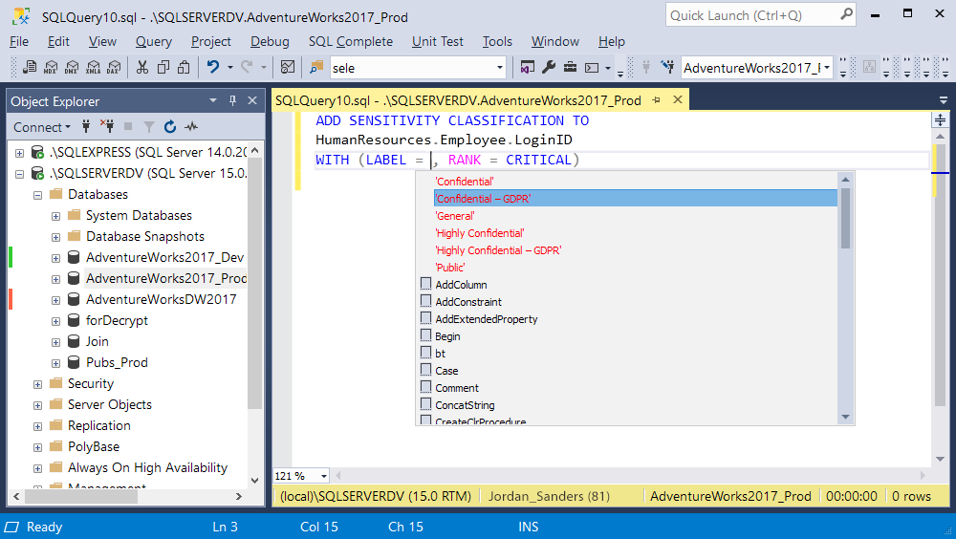Click the Cut scissors icon
Screen dimensions: 956x539
coord(142,67)
